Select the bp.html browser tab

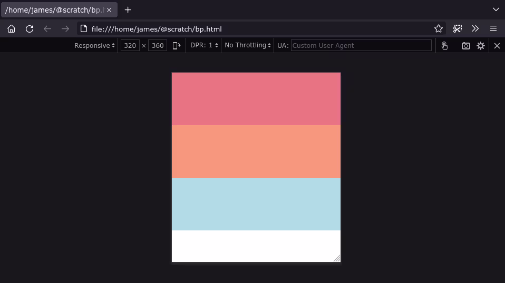(59, 10)
